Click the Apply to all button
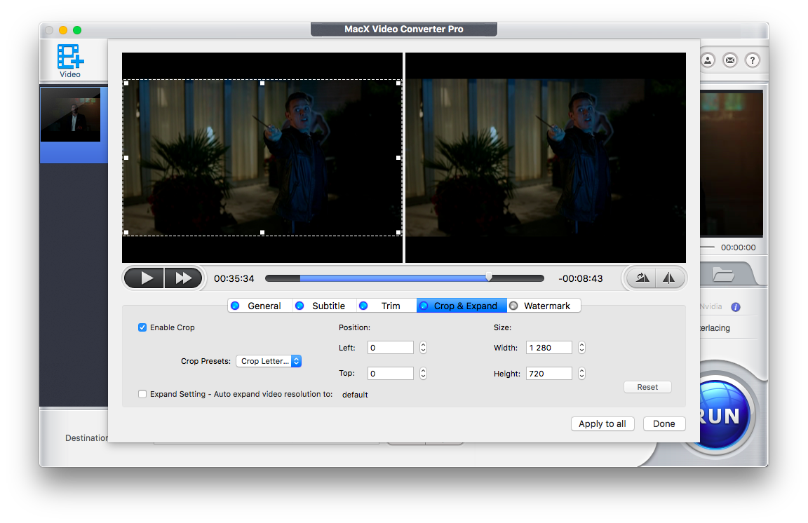The image size is (808, 523). pos(602,423)
